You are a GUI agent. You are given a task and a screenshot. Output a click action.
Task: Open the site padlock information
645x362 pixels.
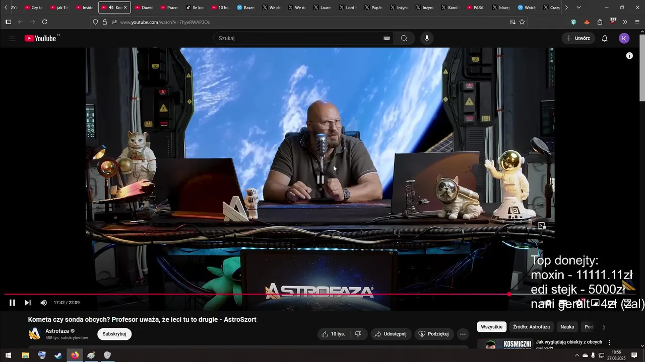click(x=105, y=22)
